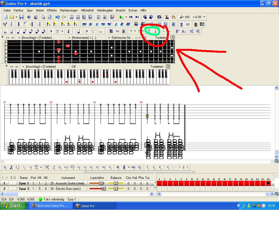Insert a rest
The width and height of the screenshot is (279, 248).
point(68,31)
